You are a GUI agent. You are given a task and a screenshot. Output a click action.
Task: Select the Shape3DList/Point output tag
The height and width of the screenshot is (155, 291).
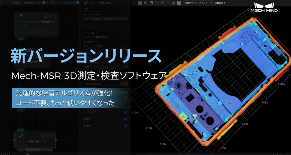click(33, 150)
